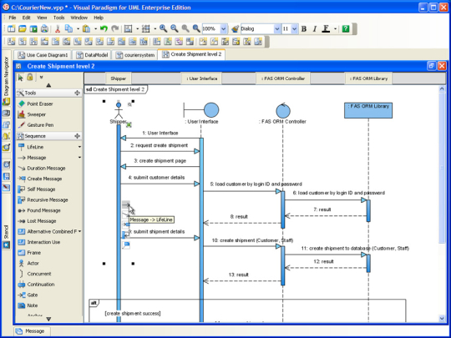Click the FAS ORM Controller header button
The height and width of the screenshot is (338, 451).
pyautogui.click(x=283, y=78)
